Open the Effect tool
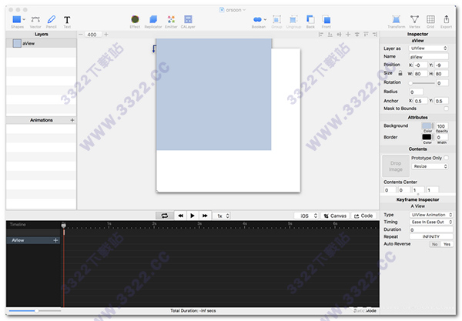This screenshot has height=321, width=462. (135, 19)
